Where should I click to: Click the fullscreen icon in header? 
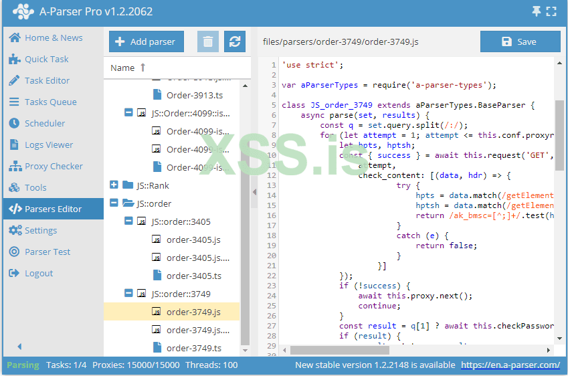(551, 11)
